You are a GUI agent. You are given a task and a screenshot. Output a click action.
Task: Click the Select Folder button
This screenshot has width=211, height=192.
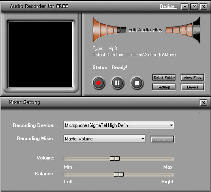coord(164,78)
